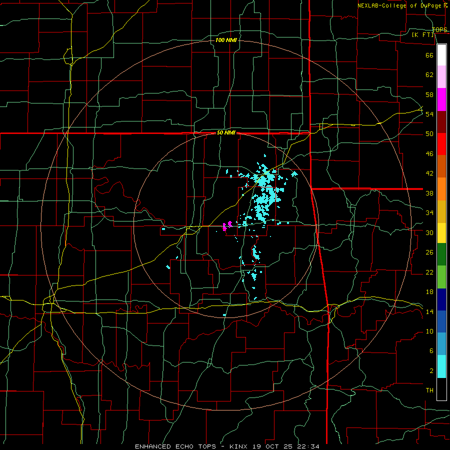Select the '58' legend value
The image size is (450, 450).
429,94
